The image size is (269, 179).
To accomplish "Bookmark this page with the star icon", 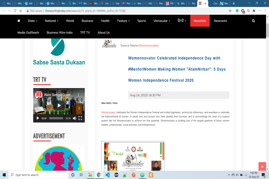I will click(230, 11).
